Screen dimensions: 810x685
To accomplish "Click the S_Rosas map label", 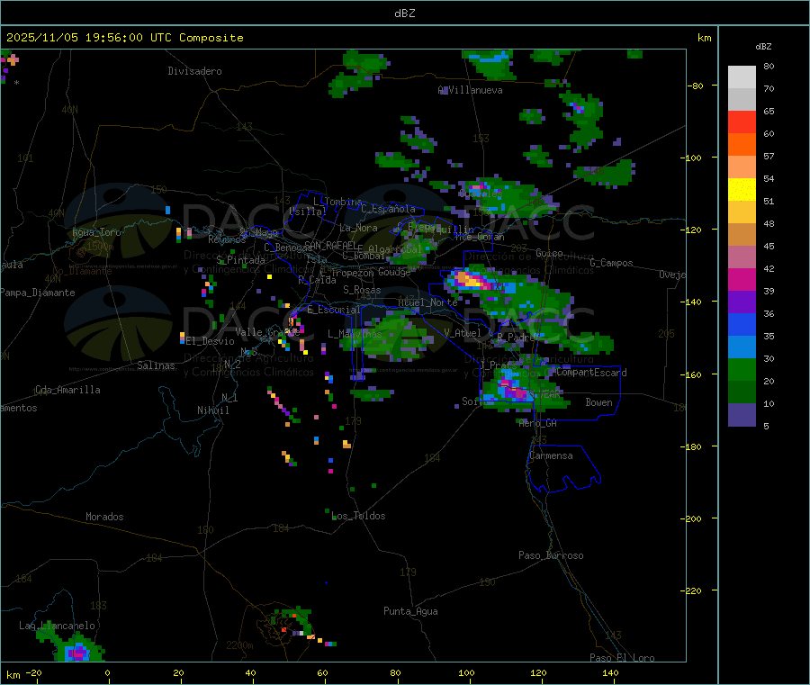I will click(362, 290).
